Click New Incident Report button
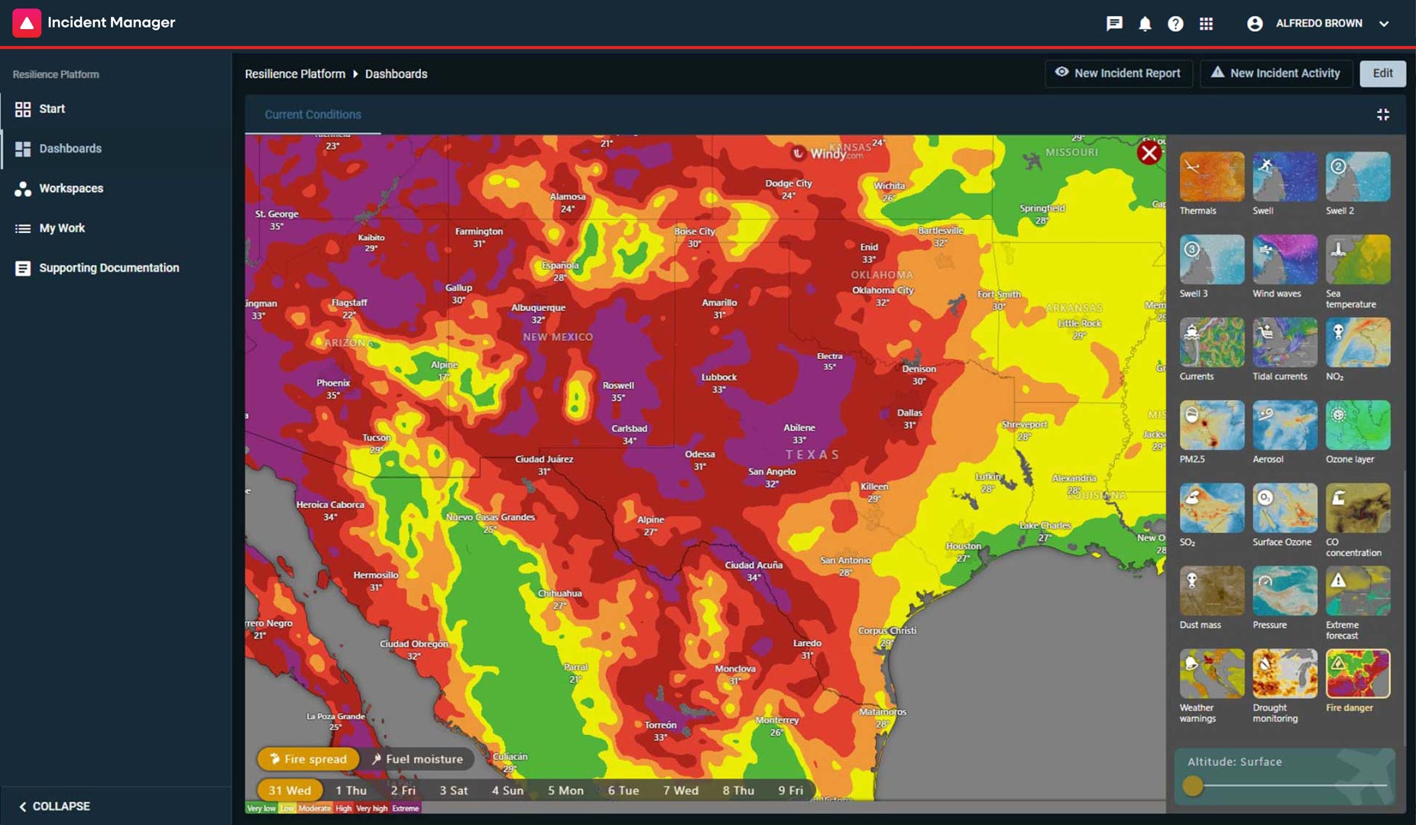Viewport: 1416px width, 825px height. pos(1118,73)
